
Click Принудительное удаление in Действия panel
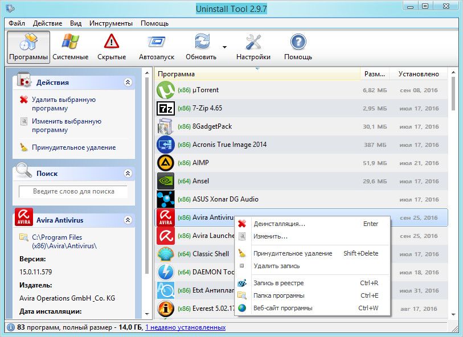click(74, 147)
